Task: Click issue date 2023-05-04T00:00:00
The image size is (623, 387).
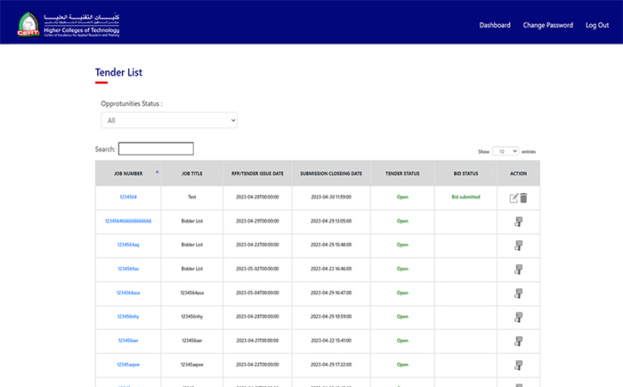Action: tap(257, 293)
